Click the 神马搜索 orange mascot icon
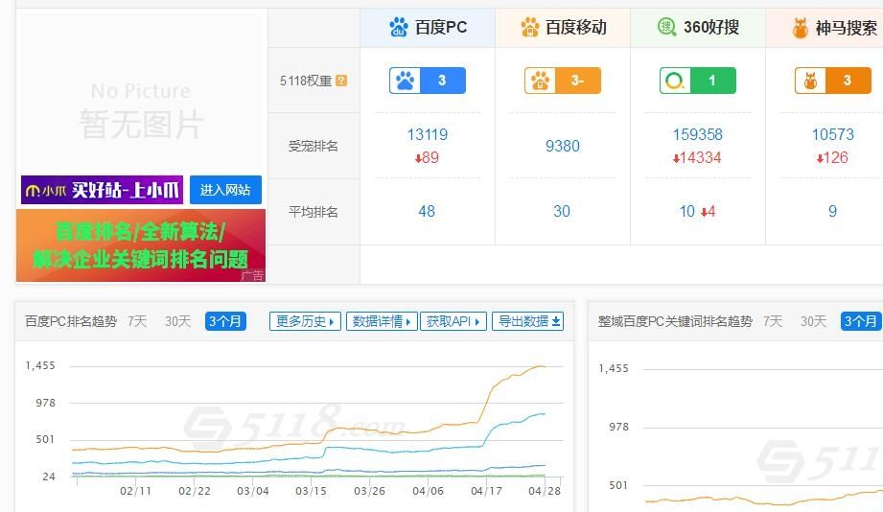Screen dimensions: 883x512 pyautogui.click(x=800, y=28)
